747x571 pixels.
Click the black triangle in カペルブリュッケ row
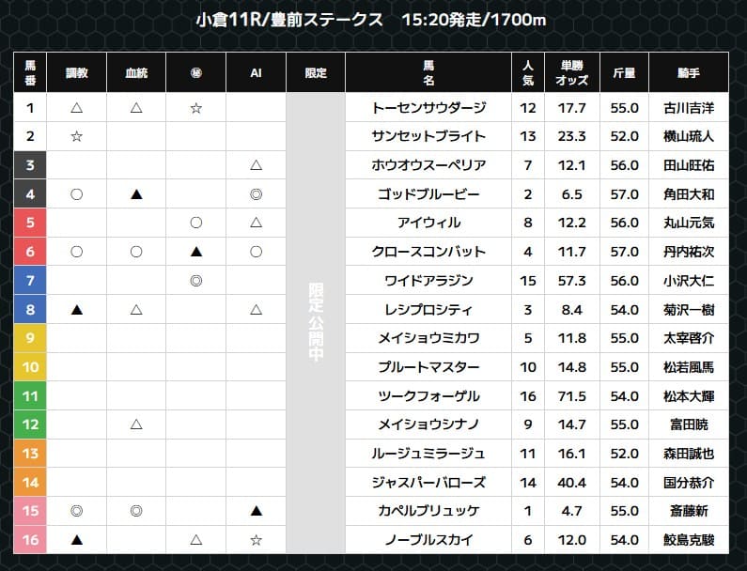[256, 511]
